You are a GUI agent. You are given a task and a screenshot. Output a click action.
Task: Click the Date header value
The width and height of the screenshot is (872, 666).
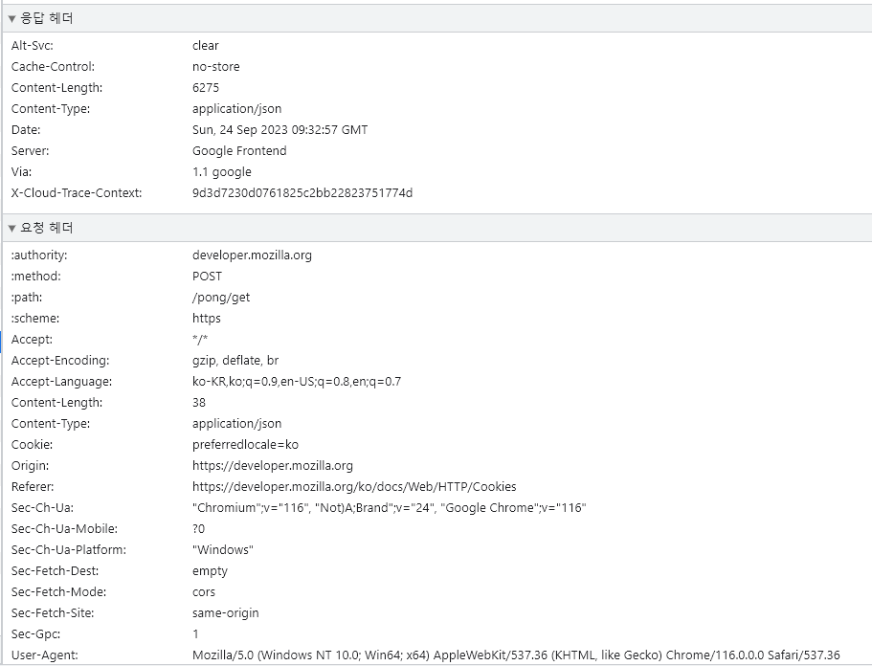279,130
